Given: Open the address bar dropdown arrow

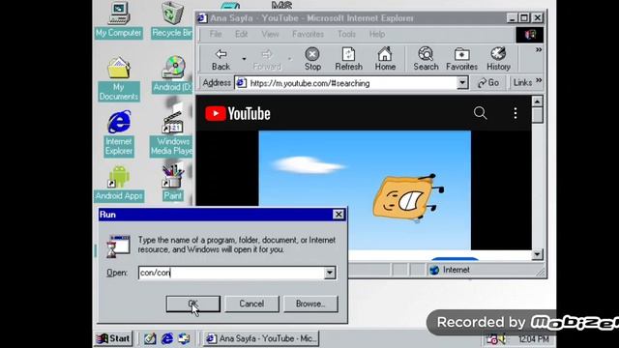Looking at the screenshot, I should 462,83.
